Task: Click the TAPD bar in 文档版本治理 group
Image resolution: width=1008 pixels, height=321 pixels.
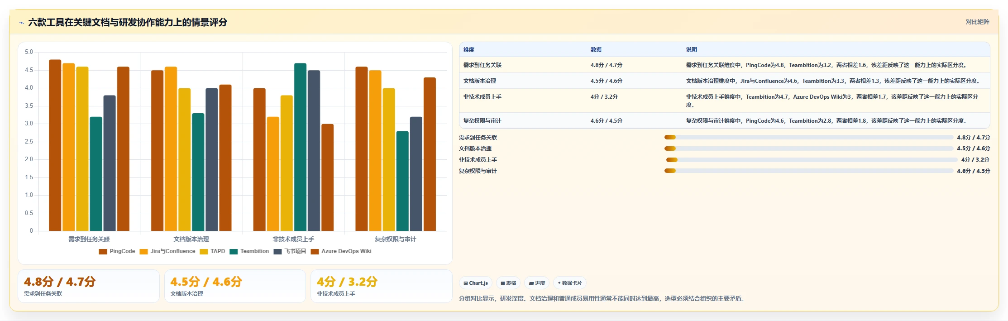Action: coord(184,160)
